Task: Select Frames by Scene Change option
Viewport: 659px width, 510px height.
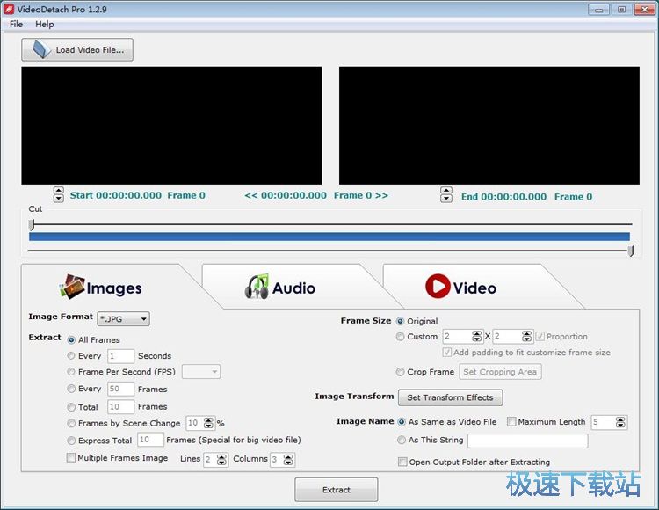Action: click(71, 423)
